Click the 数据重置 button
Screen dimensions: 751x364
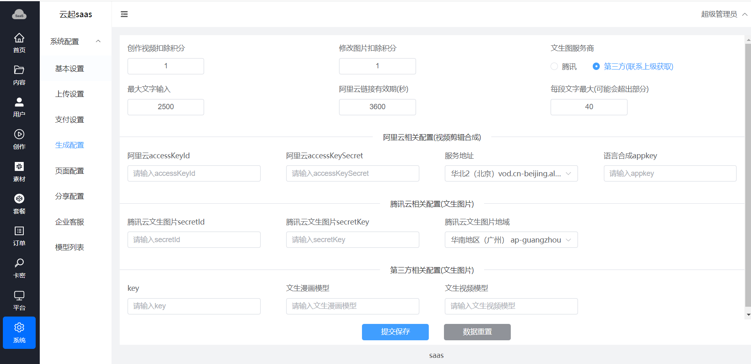click(x=477, y=332)
